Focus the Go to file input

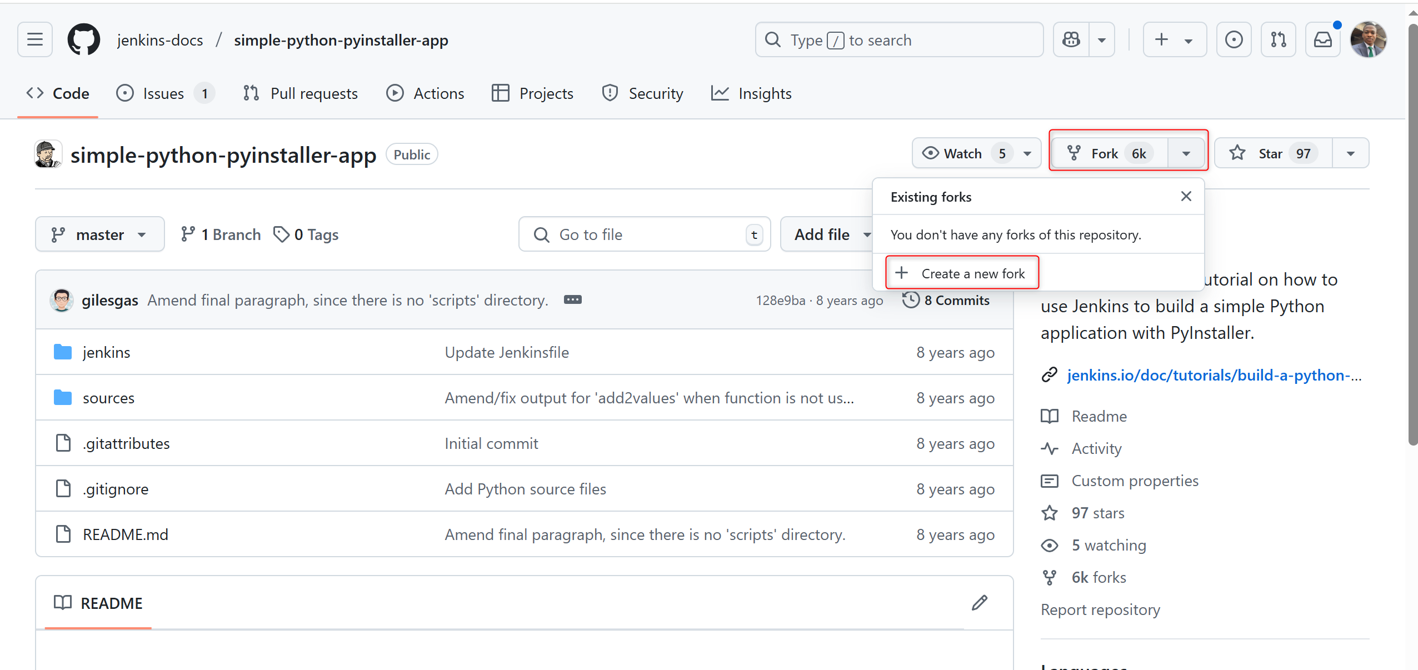pos(645,234)
